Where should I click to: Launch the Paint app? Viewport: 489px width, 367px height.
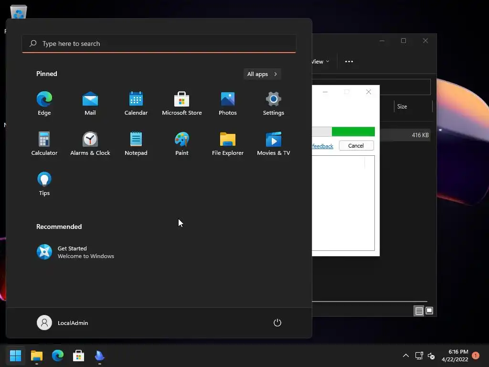[x=182, y=143]
